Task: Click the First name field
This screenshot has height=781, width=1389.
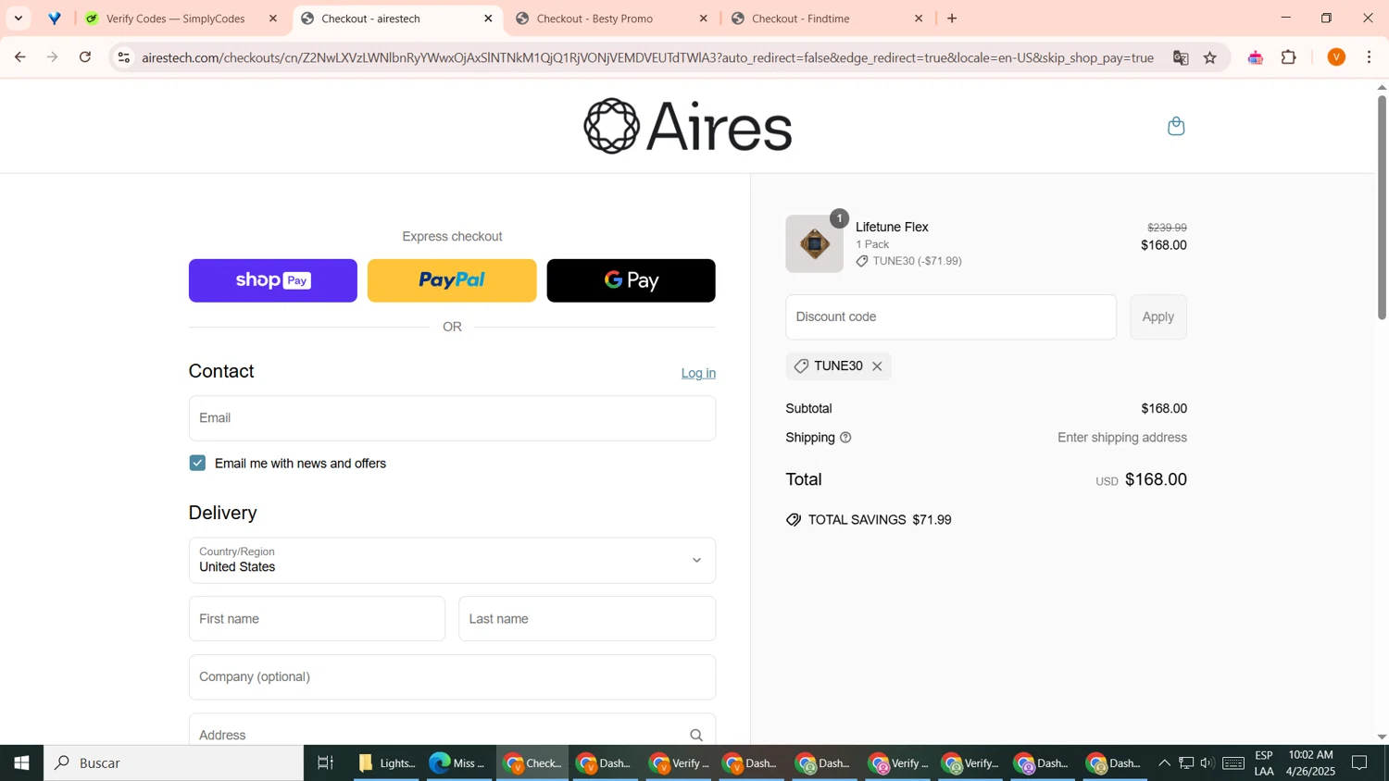Action: coord(317,619)
